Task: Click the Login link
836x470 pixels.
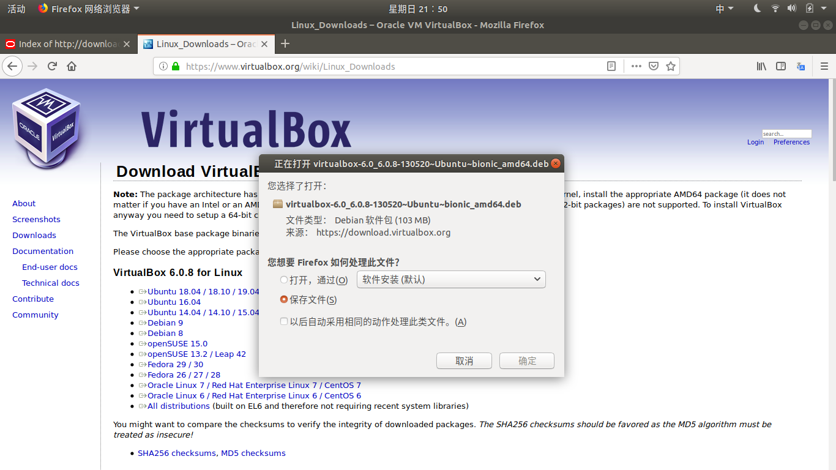Action: point(755,142)
